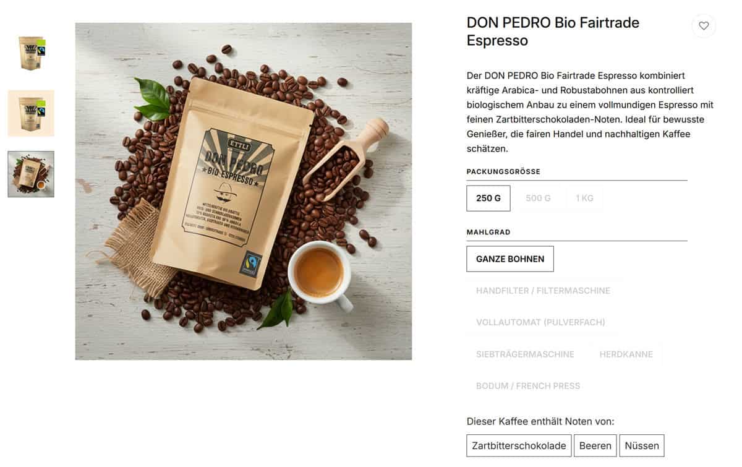Select the third thumbnail with coffee beans
This screenshot has width=742, height=467.
point(31,174)
